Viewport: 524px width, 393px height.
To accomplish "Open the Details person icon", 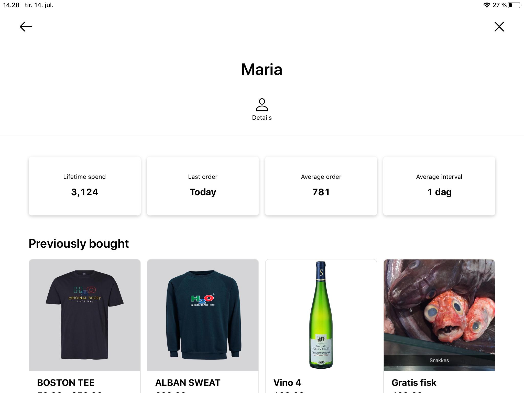I will [262, 105].
